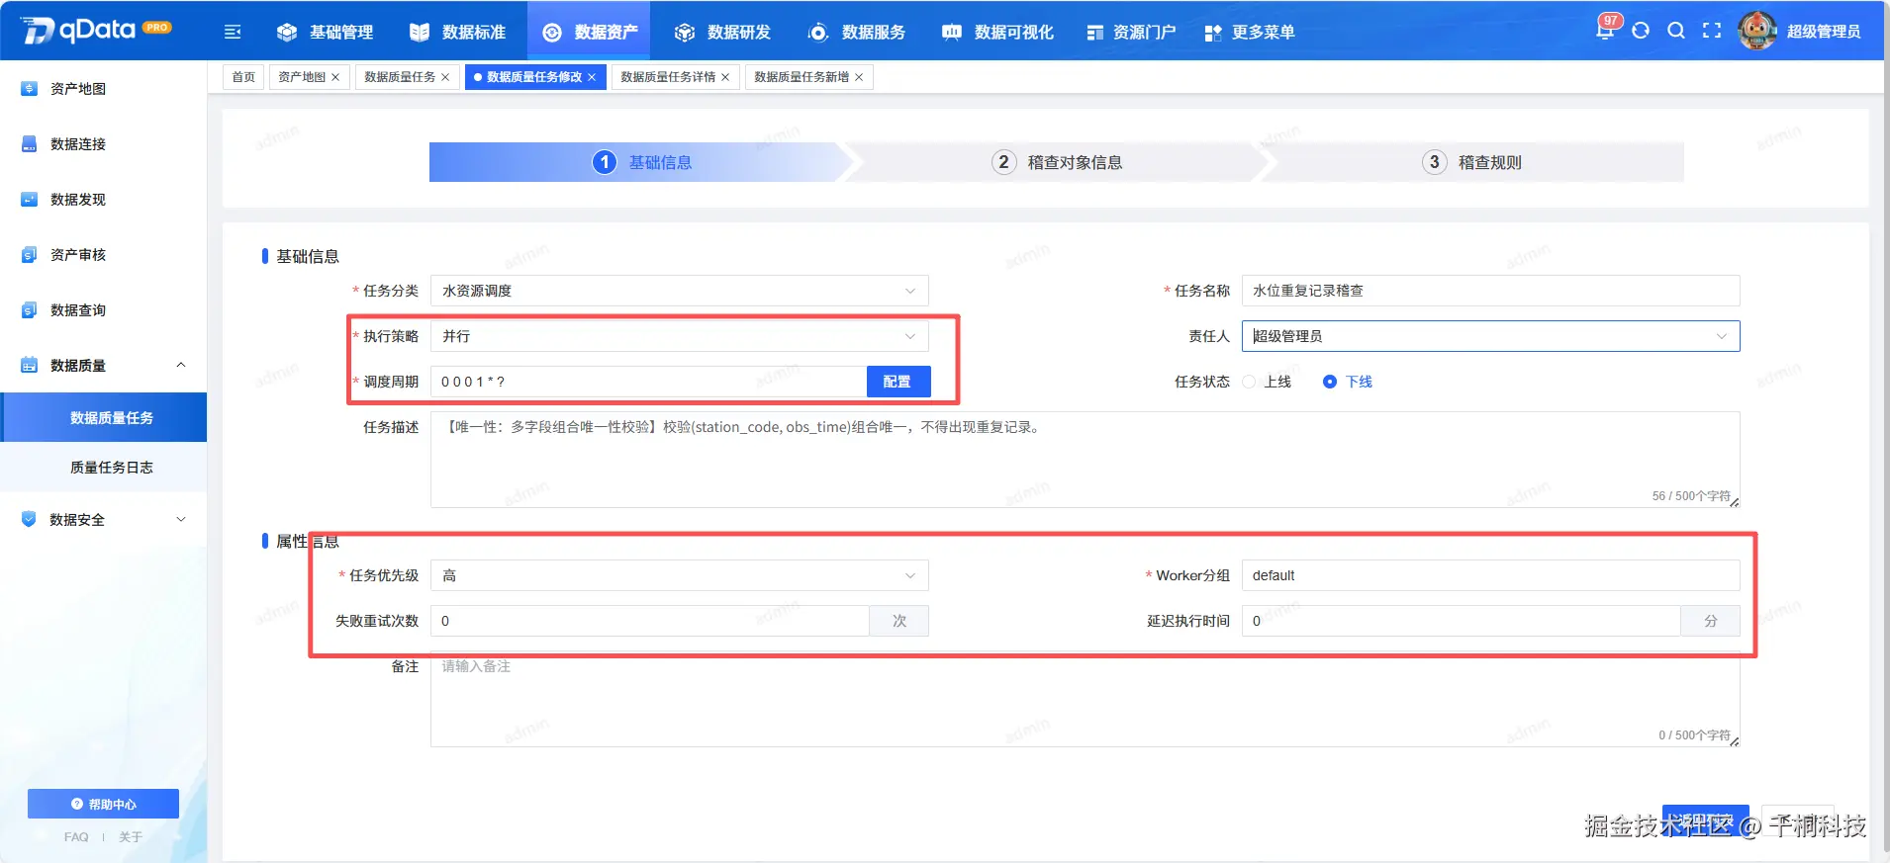Image resolution: width=1890 pixels, height=863 pixels.
Task: Click the 基础管理 cube icon
Action: [287, 33]
